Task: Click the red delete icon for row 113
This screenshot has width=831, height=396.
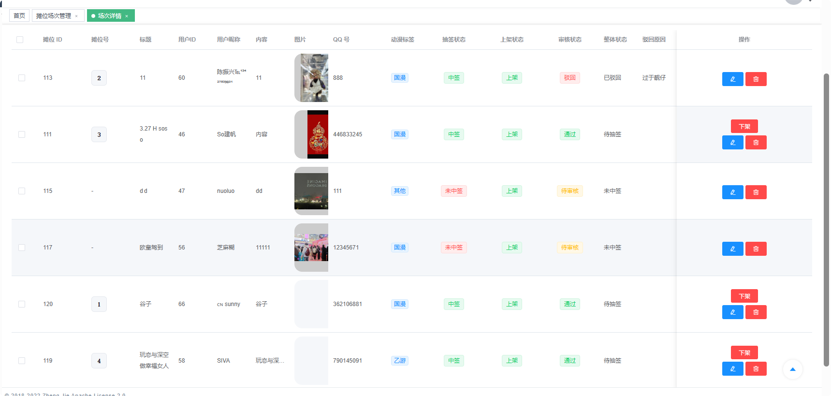Action: [x=756, y=79]
